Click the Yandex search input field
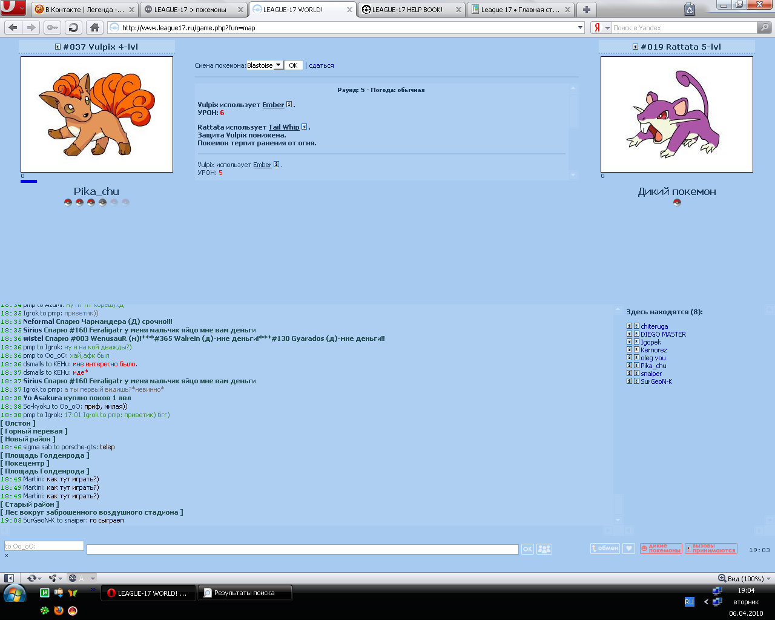 click(684, 27)
